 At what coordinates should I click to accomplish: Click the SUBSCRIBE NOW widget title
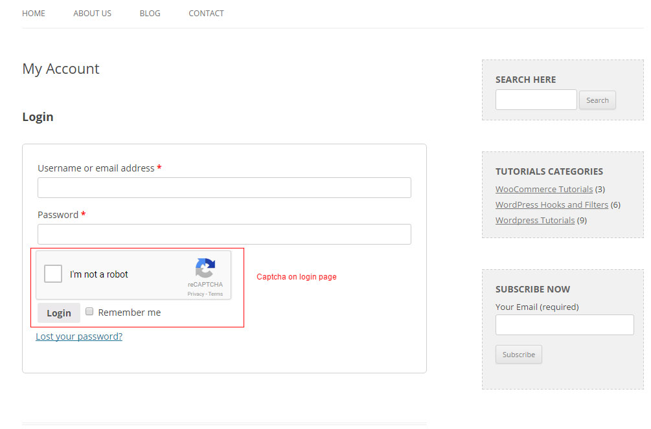coord(532,289)
